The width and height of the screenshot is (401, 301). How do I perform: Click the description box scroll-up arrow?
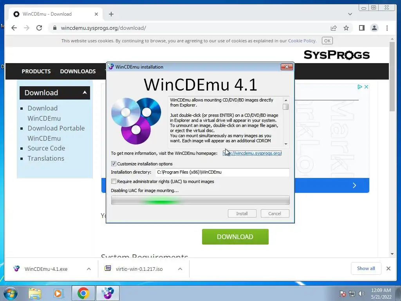coord(286,100)
